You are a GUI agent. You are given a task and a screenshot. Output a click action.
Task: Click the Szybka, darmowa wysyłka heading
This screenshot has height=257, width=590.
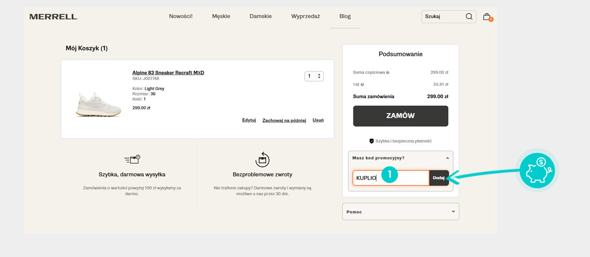tap(132, 174)
